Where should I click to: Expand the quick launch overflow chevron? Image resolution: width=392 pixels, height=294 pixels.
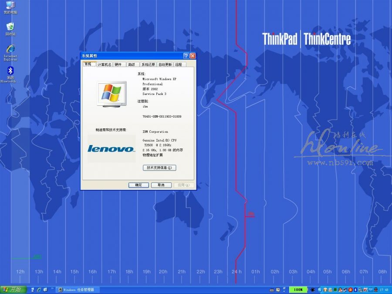[x=53, y=289]
